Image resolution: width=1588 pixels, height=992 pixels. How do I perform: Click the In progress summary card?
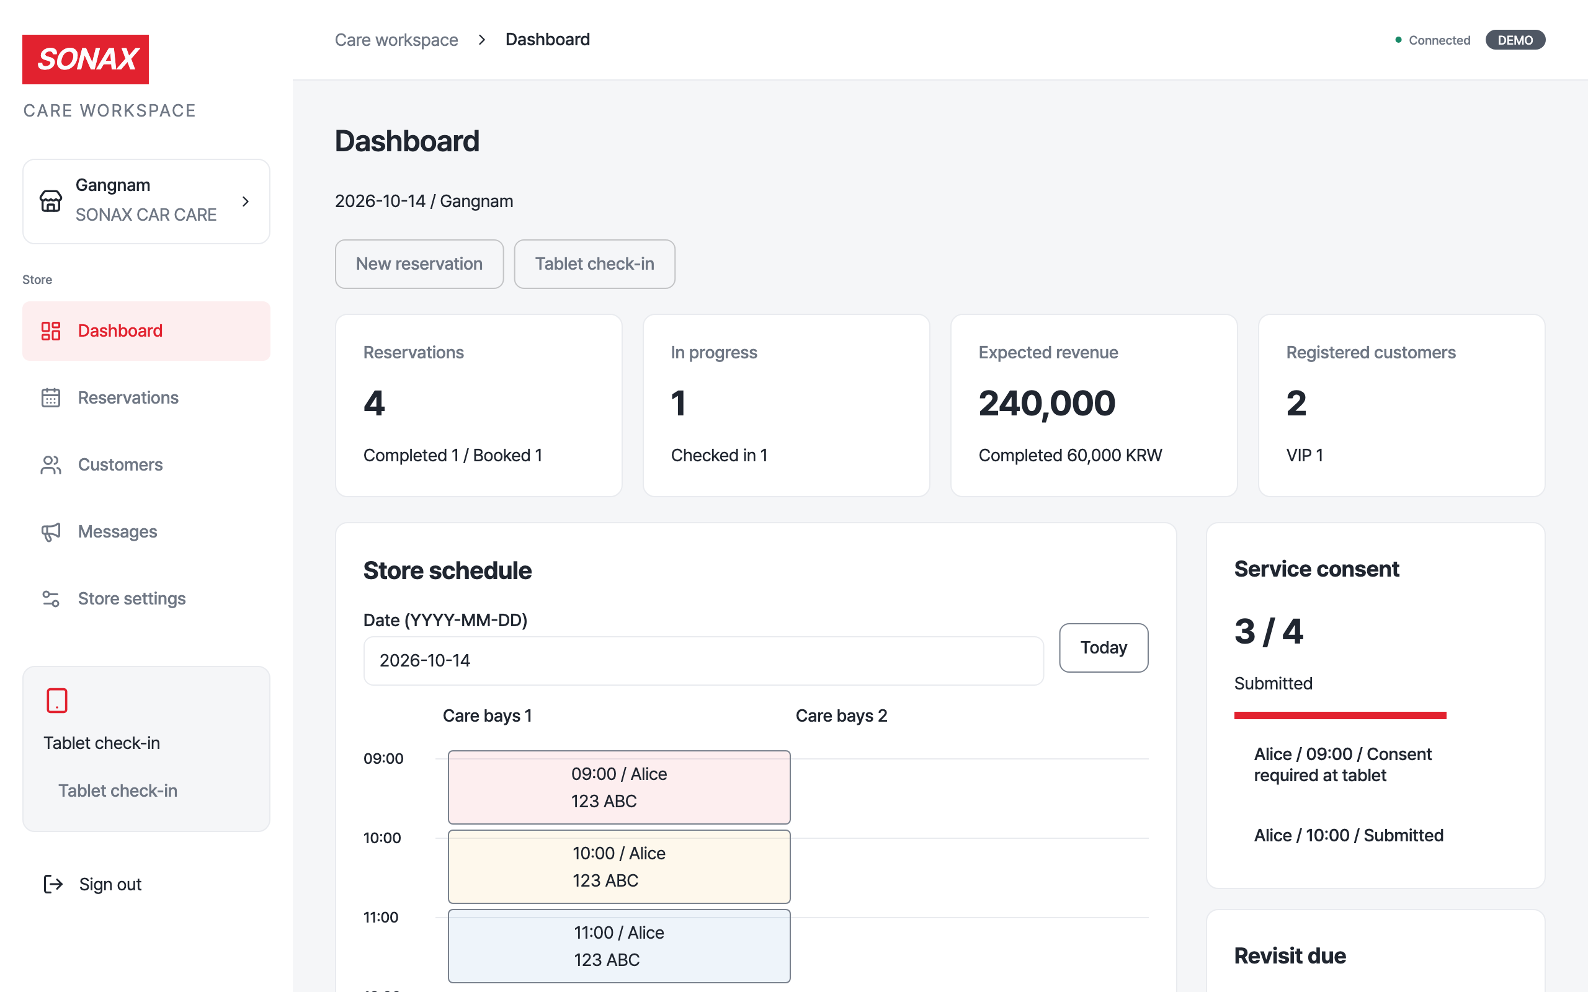786,405
